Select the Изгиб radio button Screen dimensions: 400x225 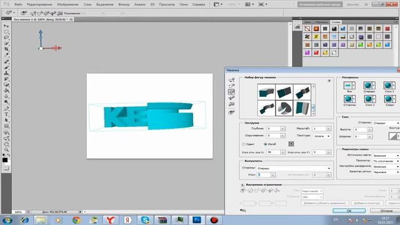click(265, 144)
